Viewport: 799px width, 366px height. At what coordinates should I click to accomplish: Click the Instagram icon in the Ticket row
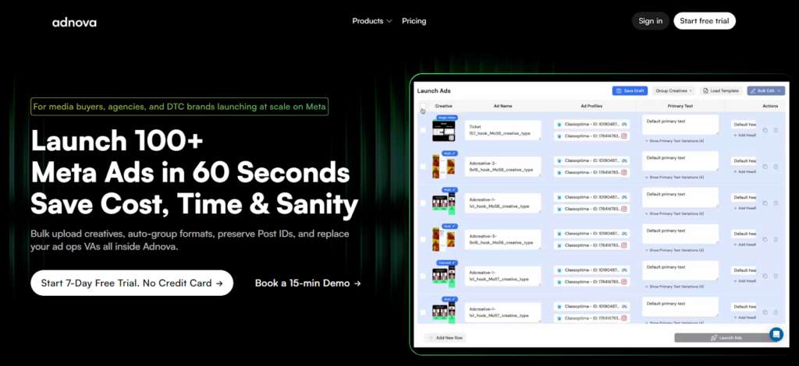623,136
